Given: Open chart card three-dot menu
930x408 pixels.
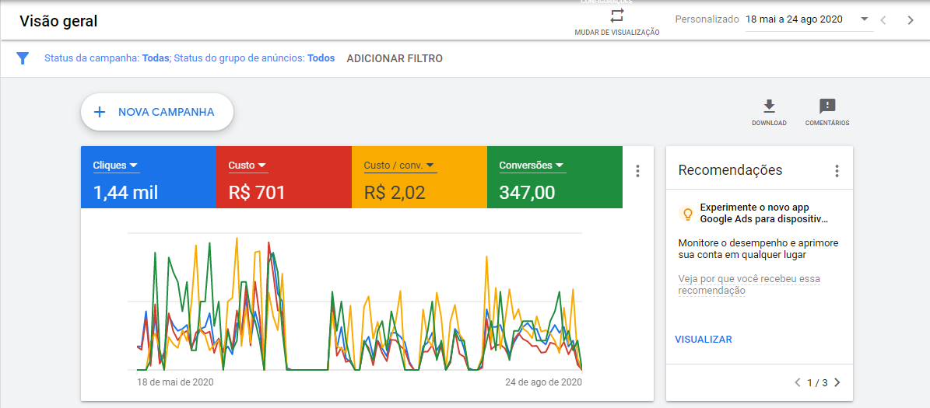Looking at the screenshot, I should pyautogui.click(x=637, y=171).
